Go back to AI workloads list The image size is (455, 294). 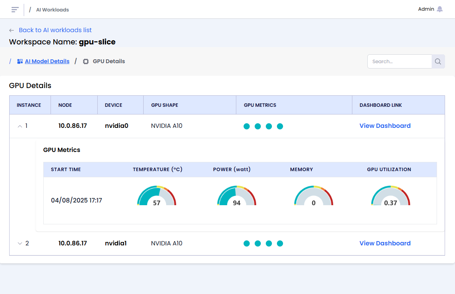tap(55, 30)
